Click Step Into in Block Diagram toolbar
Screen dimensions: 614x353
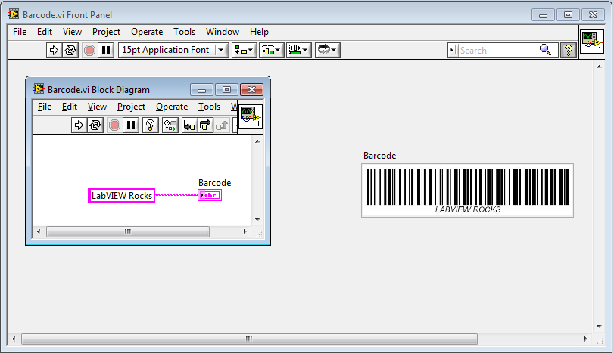[x=189, y=125]
